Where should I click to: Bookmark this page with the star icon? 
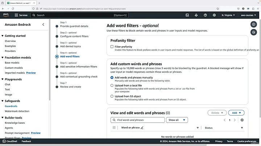[218, 9]
